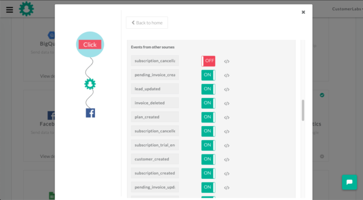The width and height of the screenshot is (363, 200).
Task: Open the hamburger menu
Action: click(x=9, y=10)
